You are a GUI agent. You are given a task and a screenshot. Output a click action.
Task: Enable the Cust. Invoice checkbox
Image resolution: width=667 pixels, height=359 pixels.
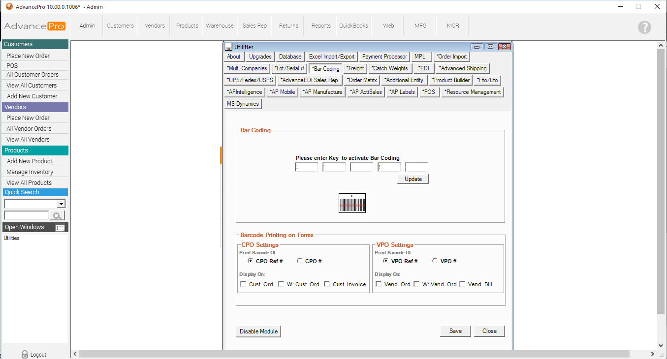[x=327, y=284]
